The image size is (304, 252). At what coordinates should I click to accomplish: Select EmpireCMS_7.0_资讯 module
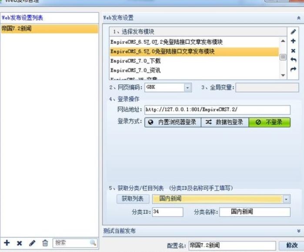click(194, 70)
